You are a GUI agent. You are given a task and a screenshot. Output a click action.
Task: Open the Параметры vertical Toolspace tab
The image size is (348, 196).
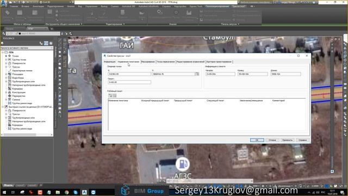(55, 73)
